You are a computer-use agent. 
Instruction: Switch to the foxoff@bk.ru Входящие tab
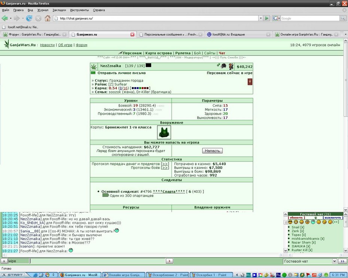tap(238, 34)
